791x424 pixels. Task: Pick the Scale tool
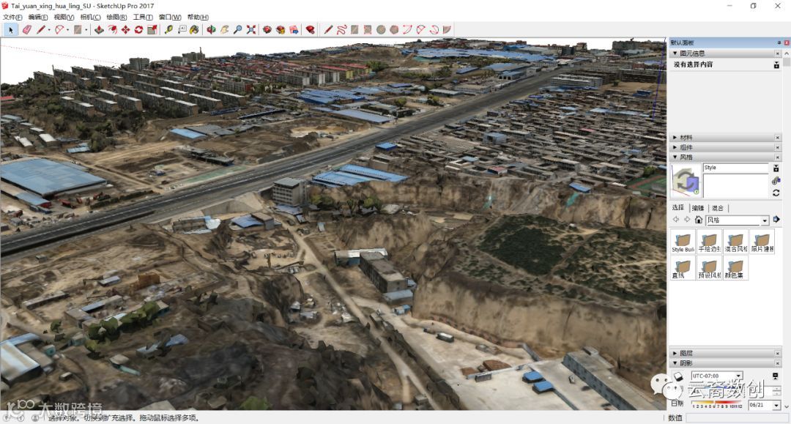click(x=152, y=30)
